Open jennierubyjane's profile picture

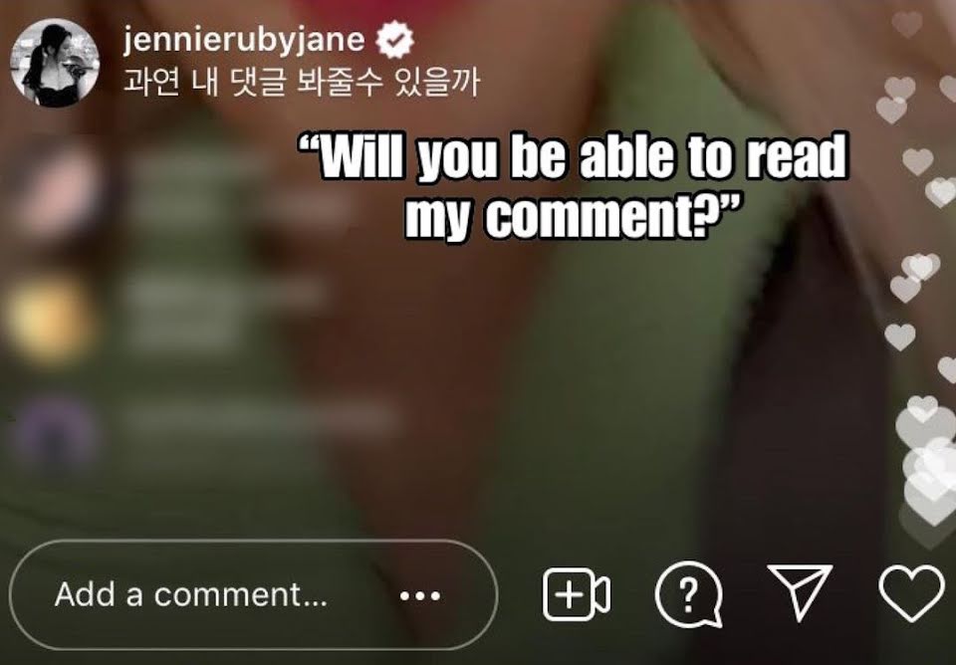[55, 63]
